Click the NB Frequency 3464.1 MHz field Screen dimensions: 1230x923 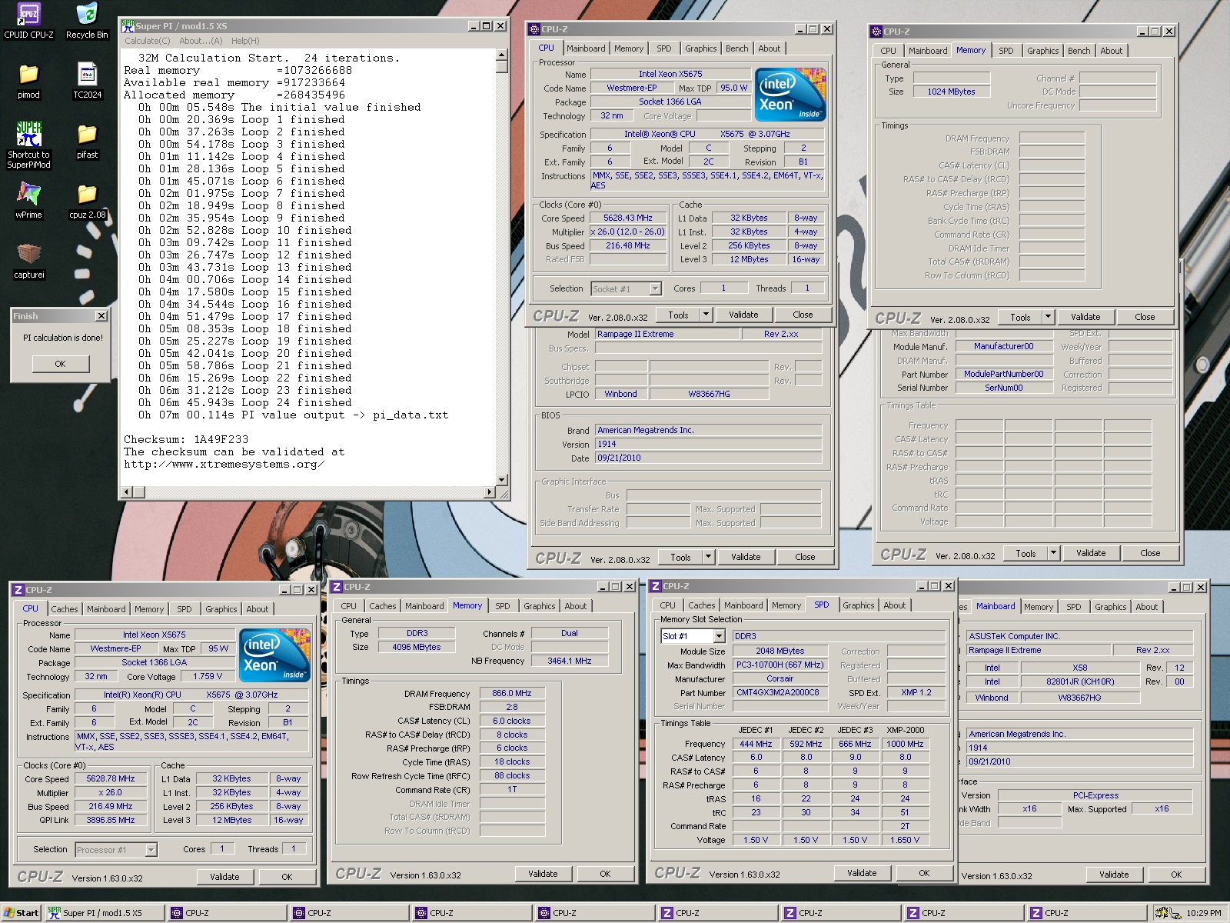pyautogui.click(x=569, y=661)
